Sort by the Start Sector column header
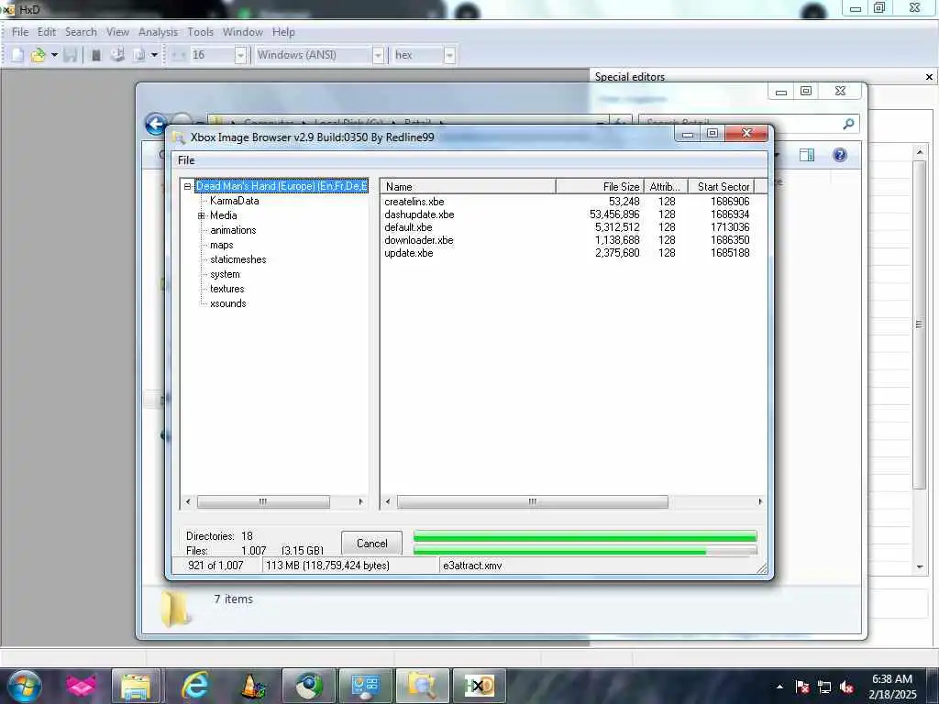 pos(721,186)
